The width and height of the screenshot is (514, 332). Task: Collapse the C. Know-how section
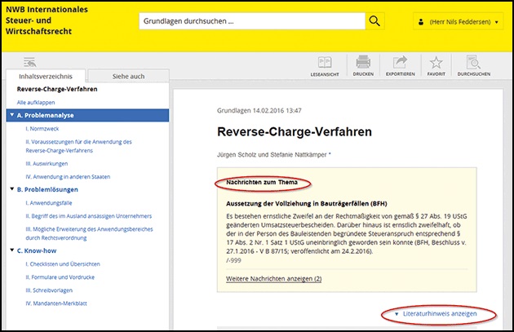11,250
